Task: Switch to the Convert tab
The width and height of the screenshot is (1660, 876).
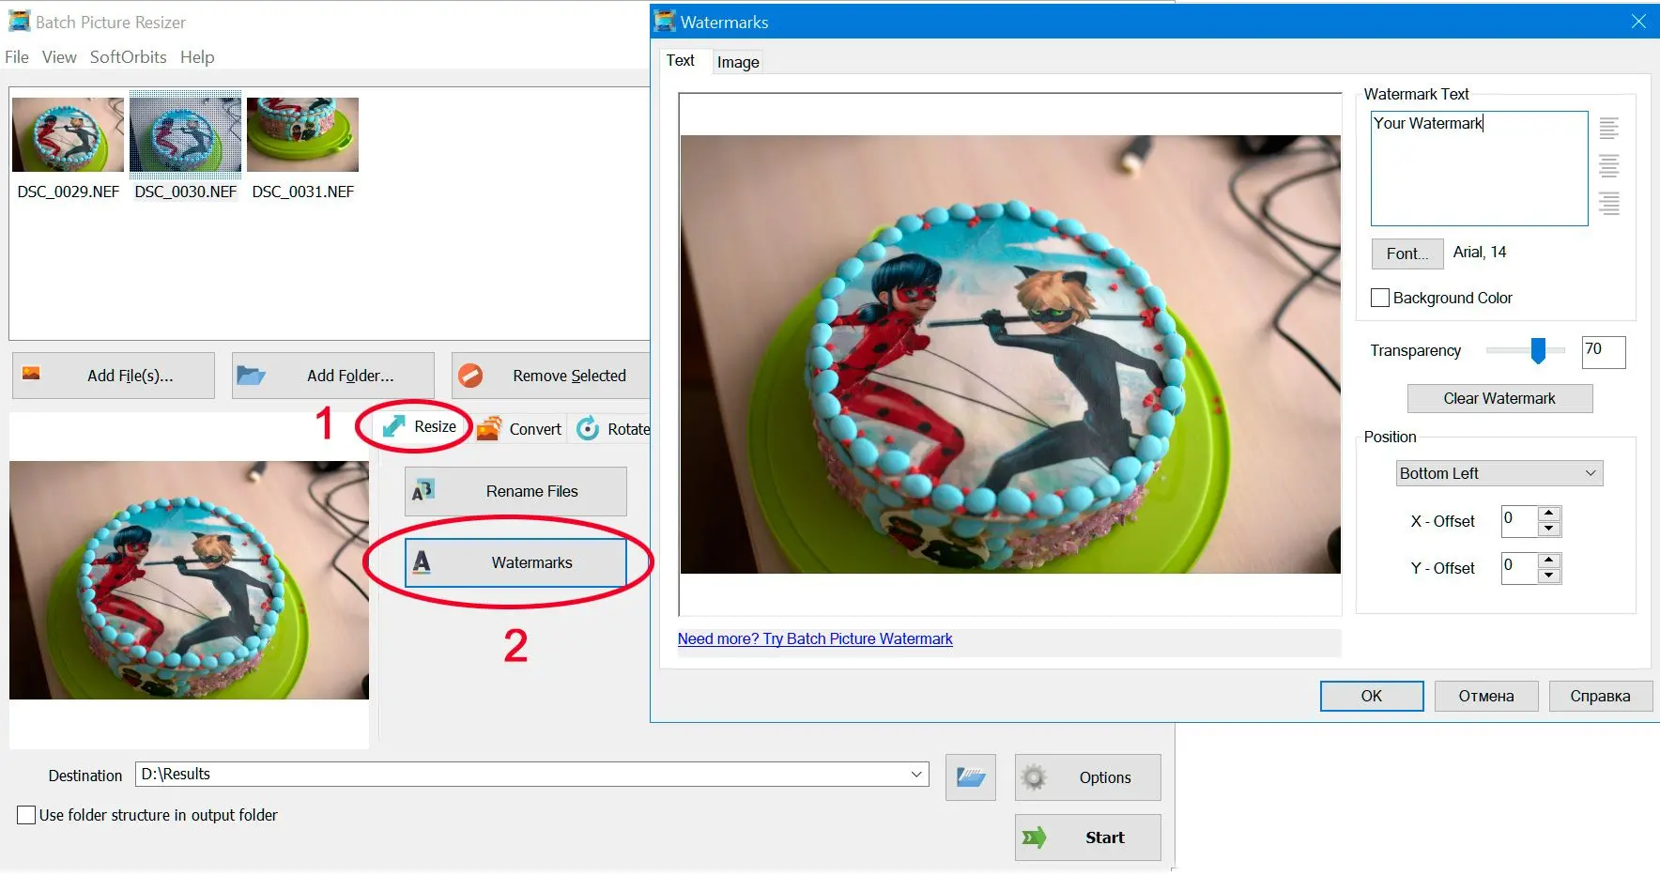Action: [519, 429]
